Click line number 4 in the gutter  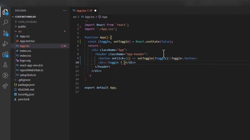(x=78, y=37)
